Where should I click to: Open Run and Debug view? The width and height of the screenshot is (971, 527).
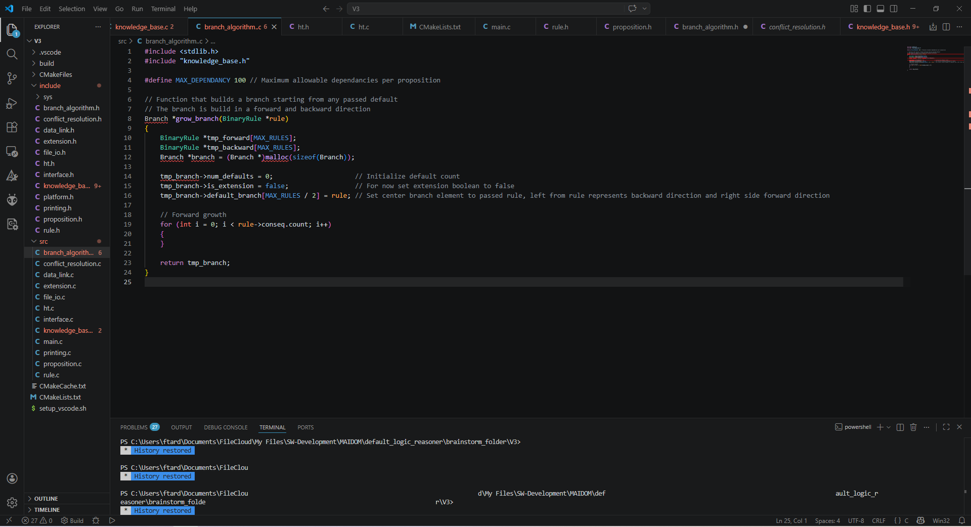pos(12,103)
